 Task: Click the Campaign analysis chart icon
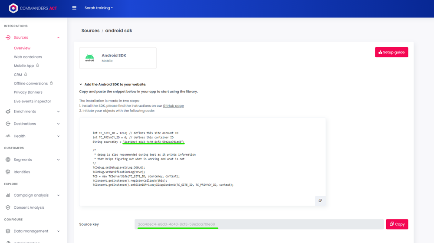point(8,195)
